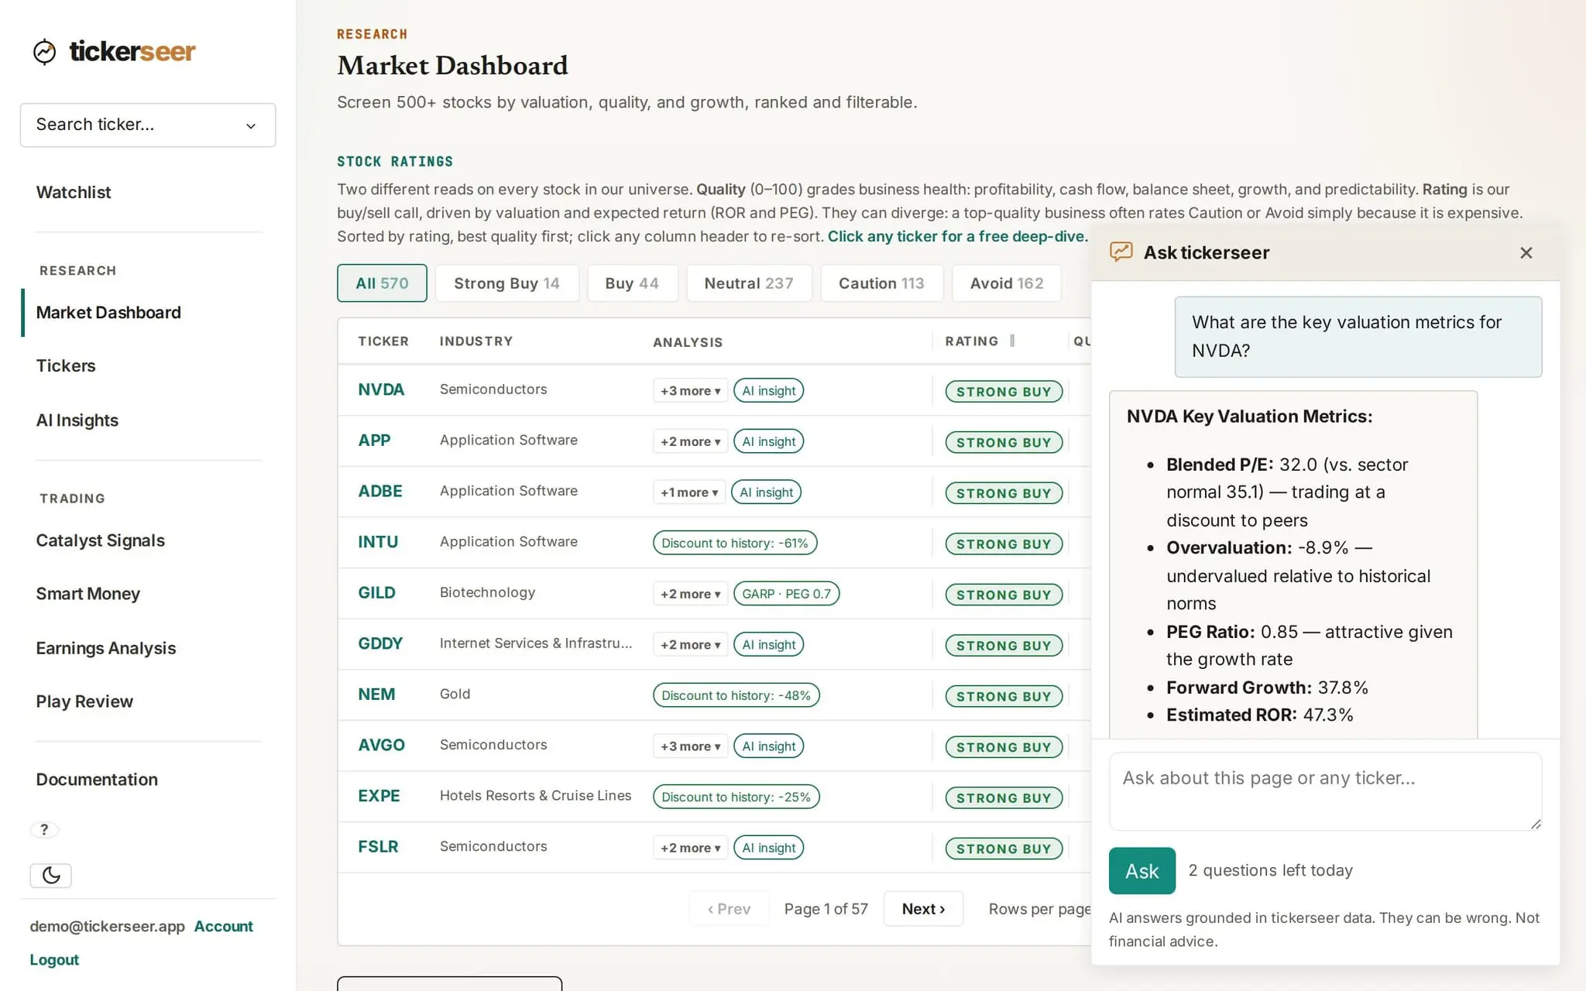
Task: Focus the Ask about this page text box
Action: [x=1325, y=791]
